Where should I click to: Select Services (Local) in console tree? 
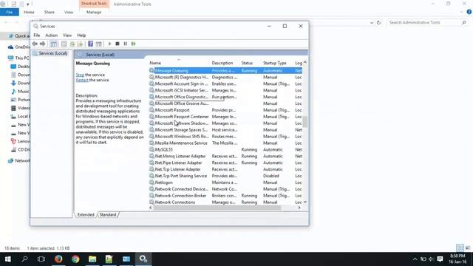tap(52, 53)
